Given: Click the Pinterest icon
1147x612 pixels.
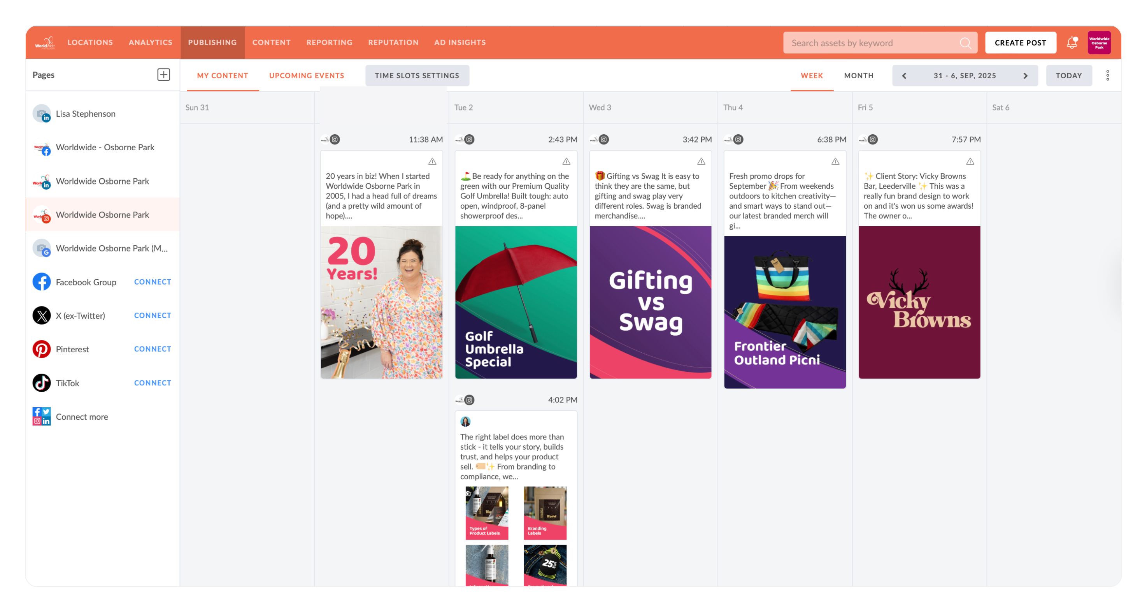Looking at the screenshot, I should coord(41,349).
